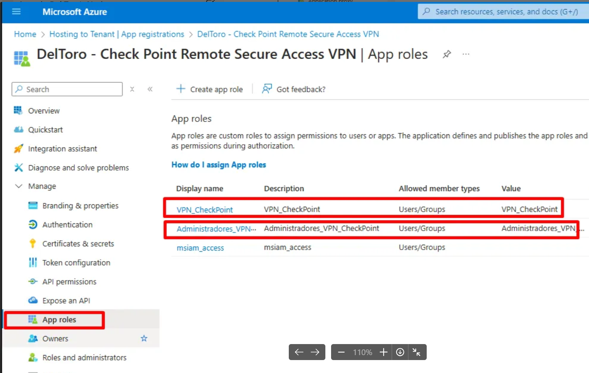589x373 pixels.
Task: Open the How do I assign App roles link
Action: (x=219, y=165)
